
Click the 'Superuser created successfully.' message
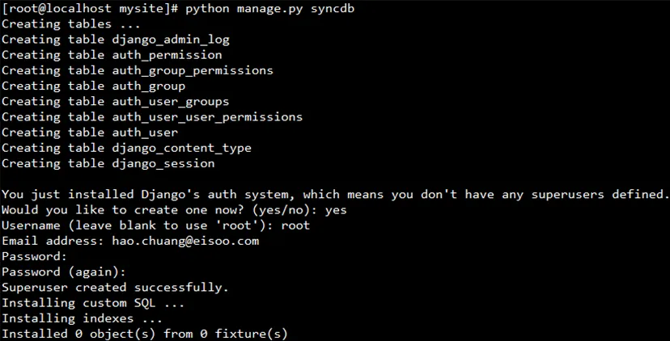[115, 287]
